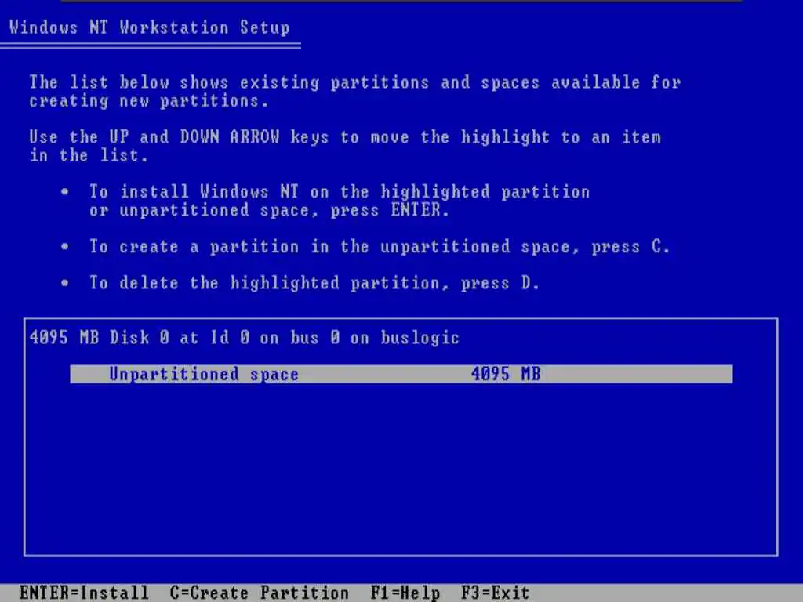Click C=Create Partition in the status bar
The width and height of the screenshot is (803, 602).
pyautogui.click(x=259, y=593)
